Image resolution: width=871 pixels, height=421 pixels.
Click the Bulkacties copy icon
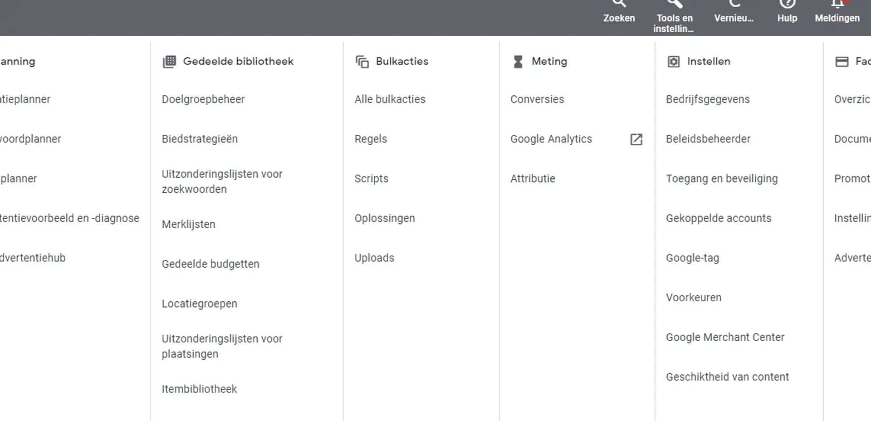362,62
